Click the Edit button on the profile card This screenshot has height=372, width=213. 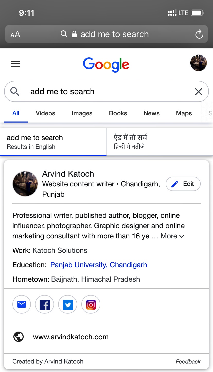[183, 184]
